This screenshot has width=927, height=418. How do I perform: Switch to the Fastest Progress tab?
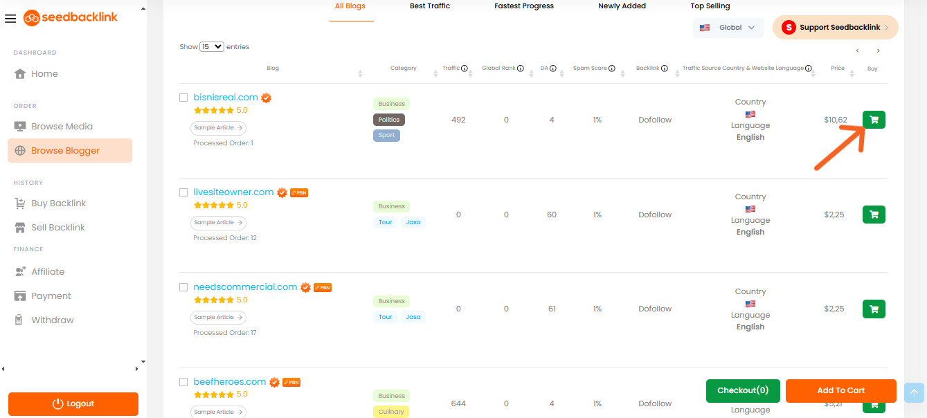click(x=524, y=6)
